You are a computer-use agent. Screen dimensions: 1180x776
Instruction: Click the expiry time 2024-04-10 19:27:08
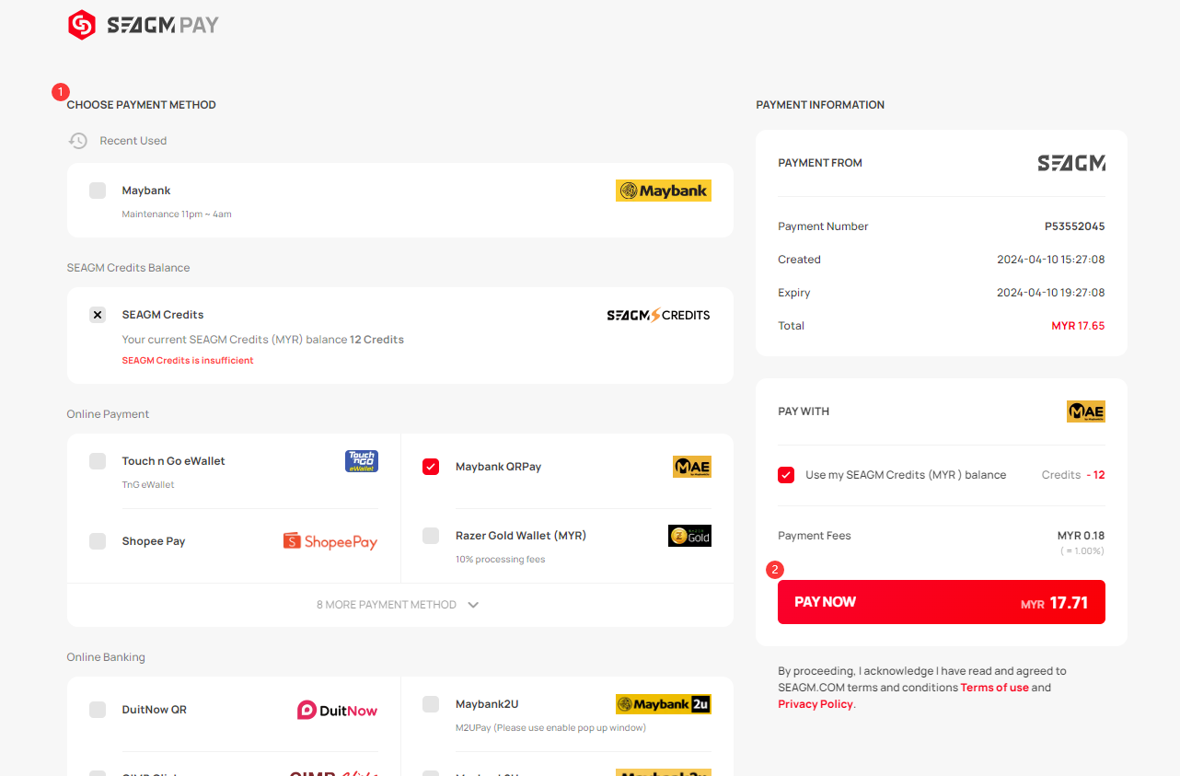coord(1051,293)
